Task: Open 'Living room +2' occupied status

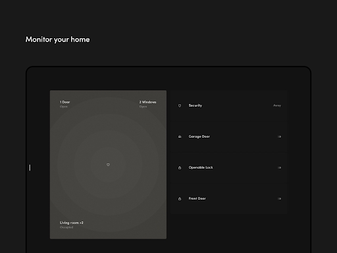Action: tap(72, 225)
